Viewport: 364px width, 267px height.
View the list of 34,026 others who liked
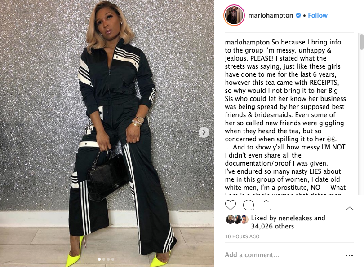272,226
